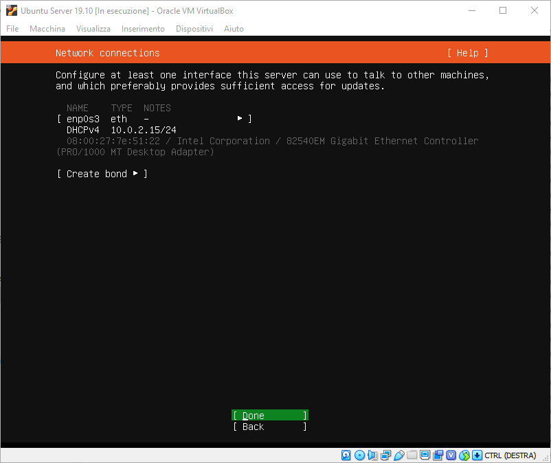The height and width of the screenshot is (463, 551).
Task: Maximize the VirtualBox window
Action: point(503,10)
